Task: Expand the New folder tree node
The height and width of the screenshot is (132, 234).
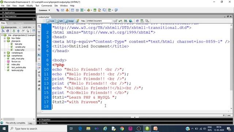Action: pos(5,38)
